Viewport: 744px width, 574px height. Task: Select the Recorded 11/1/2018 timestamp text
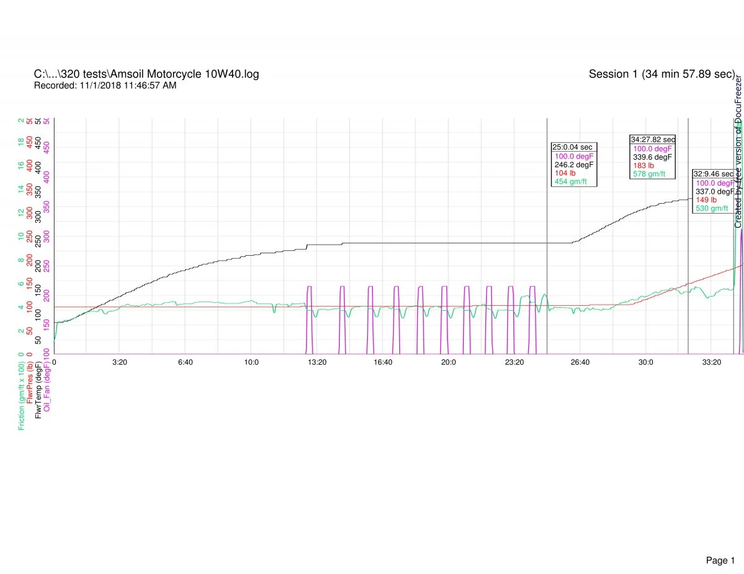(x=105, y=85)
